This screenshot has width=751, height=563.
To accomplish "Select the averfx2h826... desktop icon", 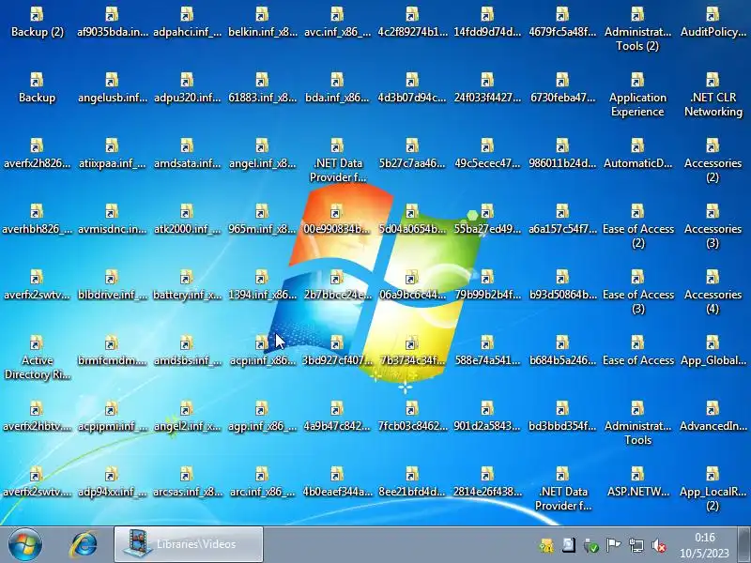I will pyautogui.click(x=37, y=154).
